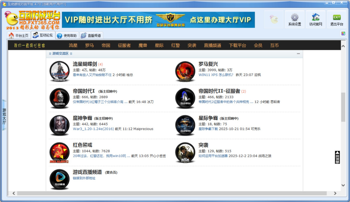Click the VIP banner advertisement
This screenshot has width=350, height=202.
(158, 20)
